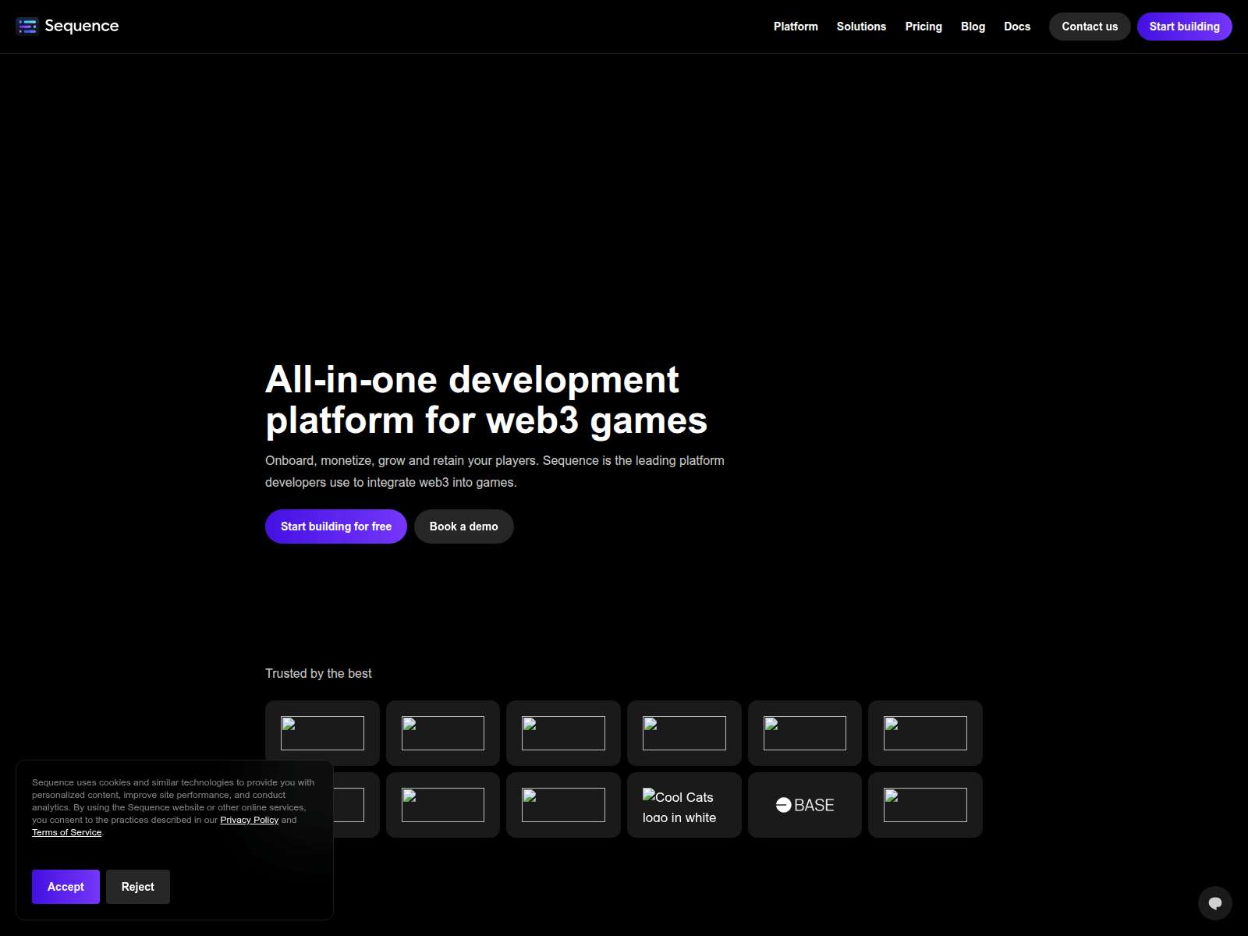1248x936 pixels.
Task: Click the Sequence logo icon
Action: click(x=27, y=27)
